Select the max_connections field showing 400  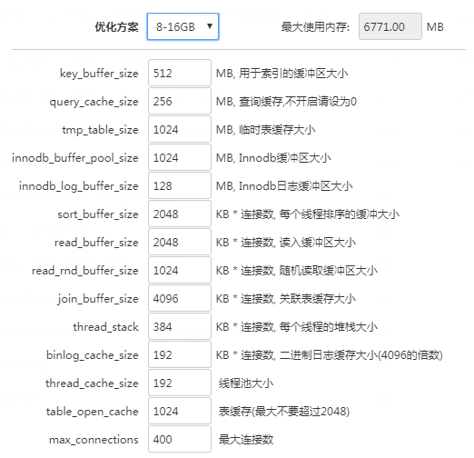pos(180,439)
